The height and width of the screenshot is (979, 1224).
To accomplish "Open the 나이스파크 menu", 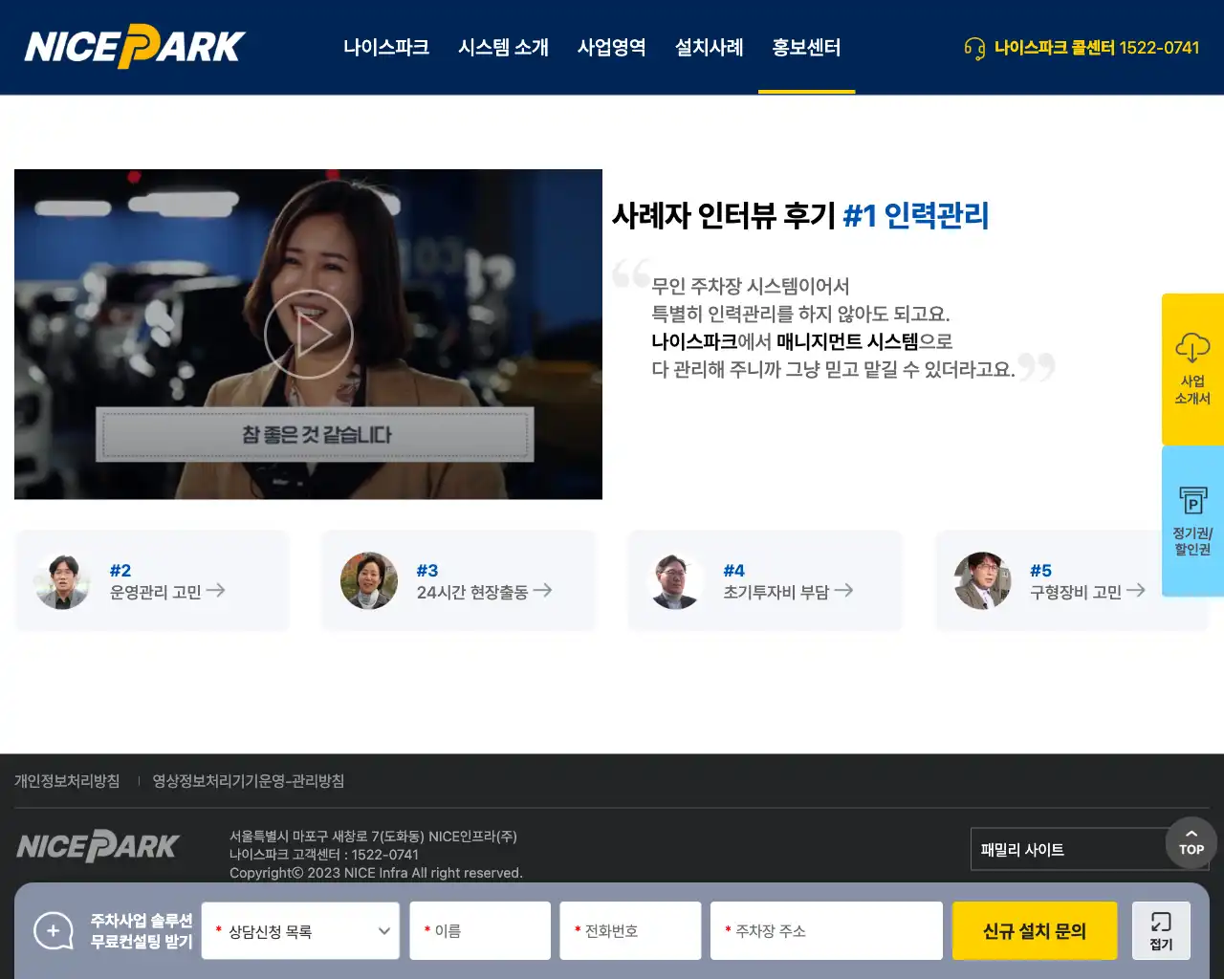I will click(386, 47).
